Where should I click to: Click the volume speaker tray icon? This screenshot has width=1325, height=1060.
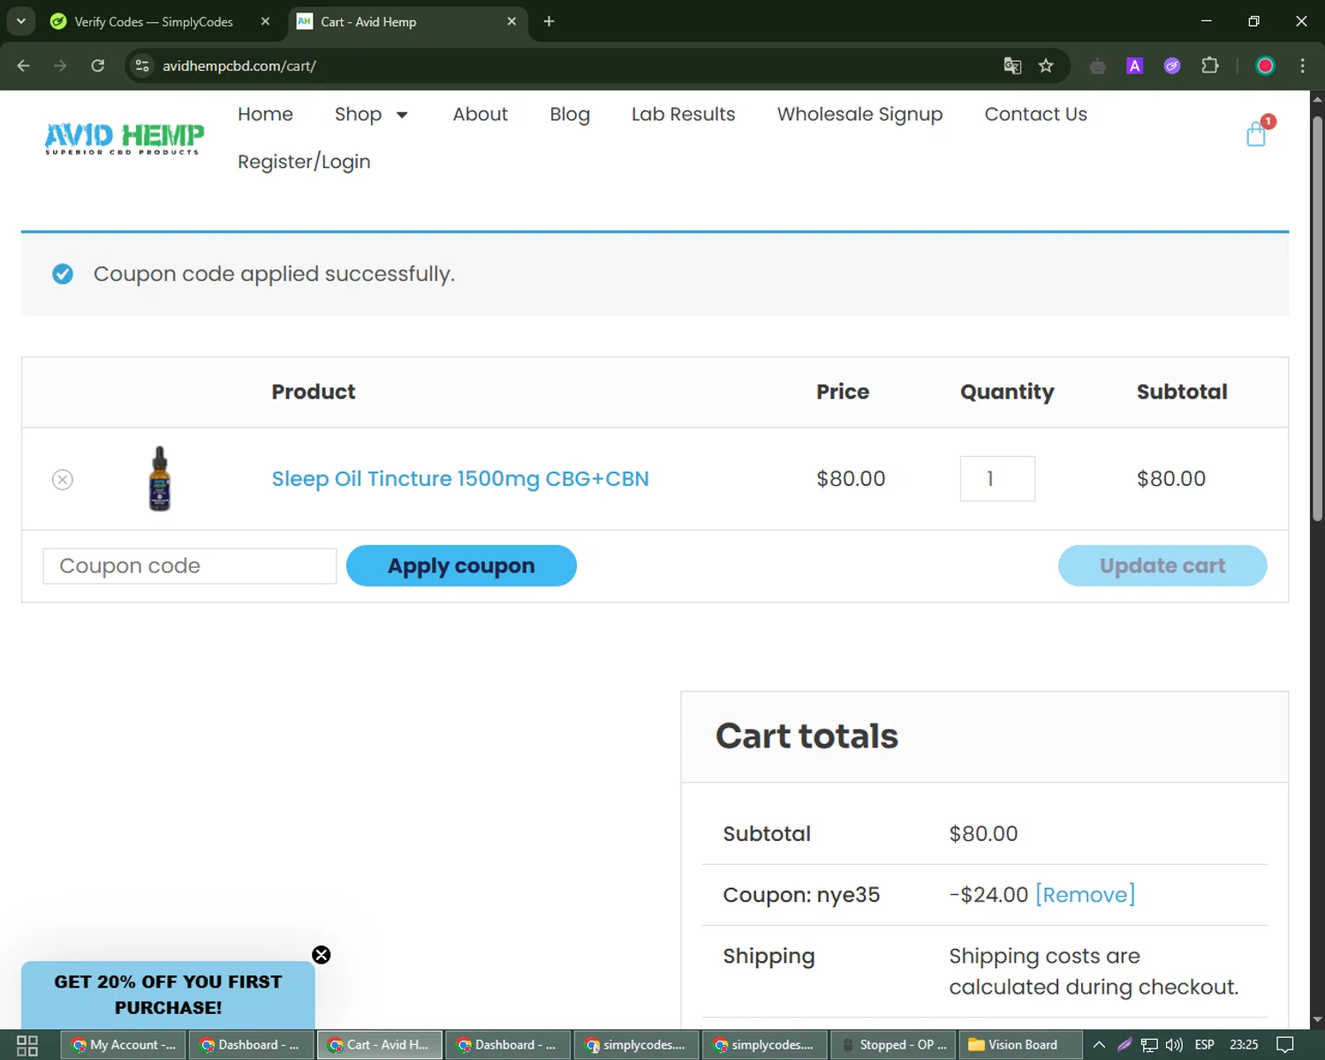(1174, 1045)
